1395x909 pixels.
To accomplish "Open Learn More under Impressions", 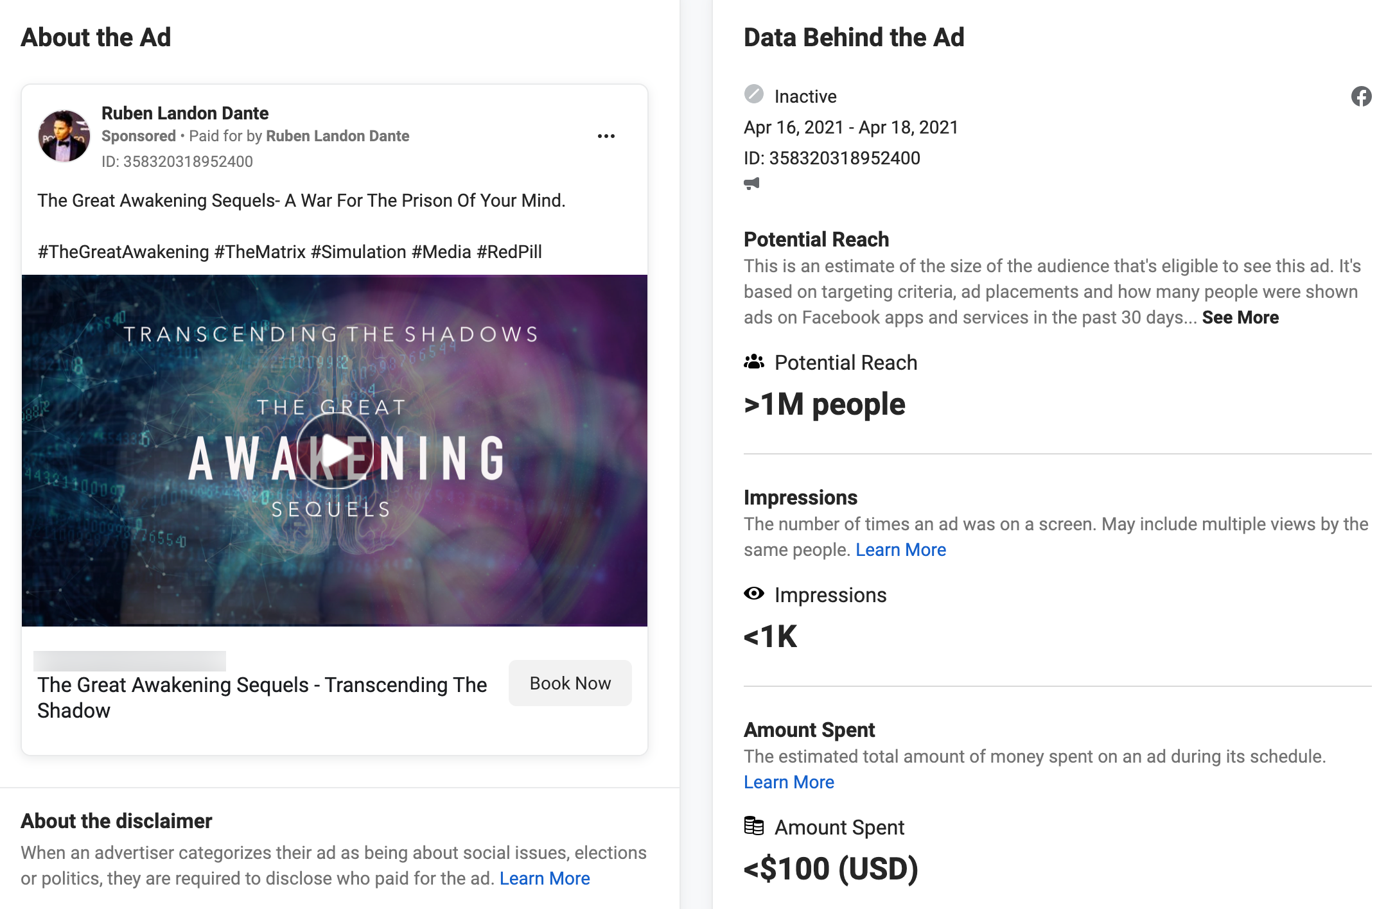I will click(x=900, y=550).
